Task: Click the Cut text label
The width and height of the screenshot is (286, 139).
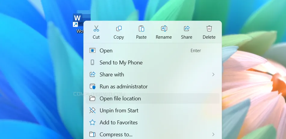Action: pyautogui.click(x=96, y=37)
